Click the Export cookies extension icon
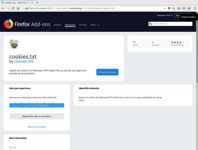 pos(189,8)
